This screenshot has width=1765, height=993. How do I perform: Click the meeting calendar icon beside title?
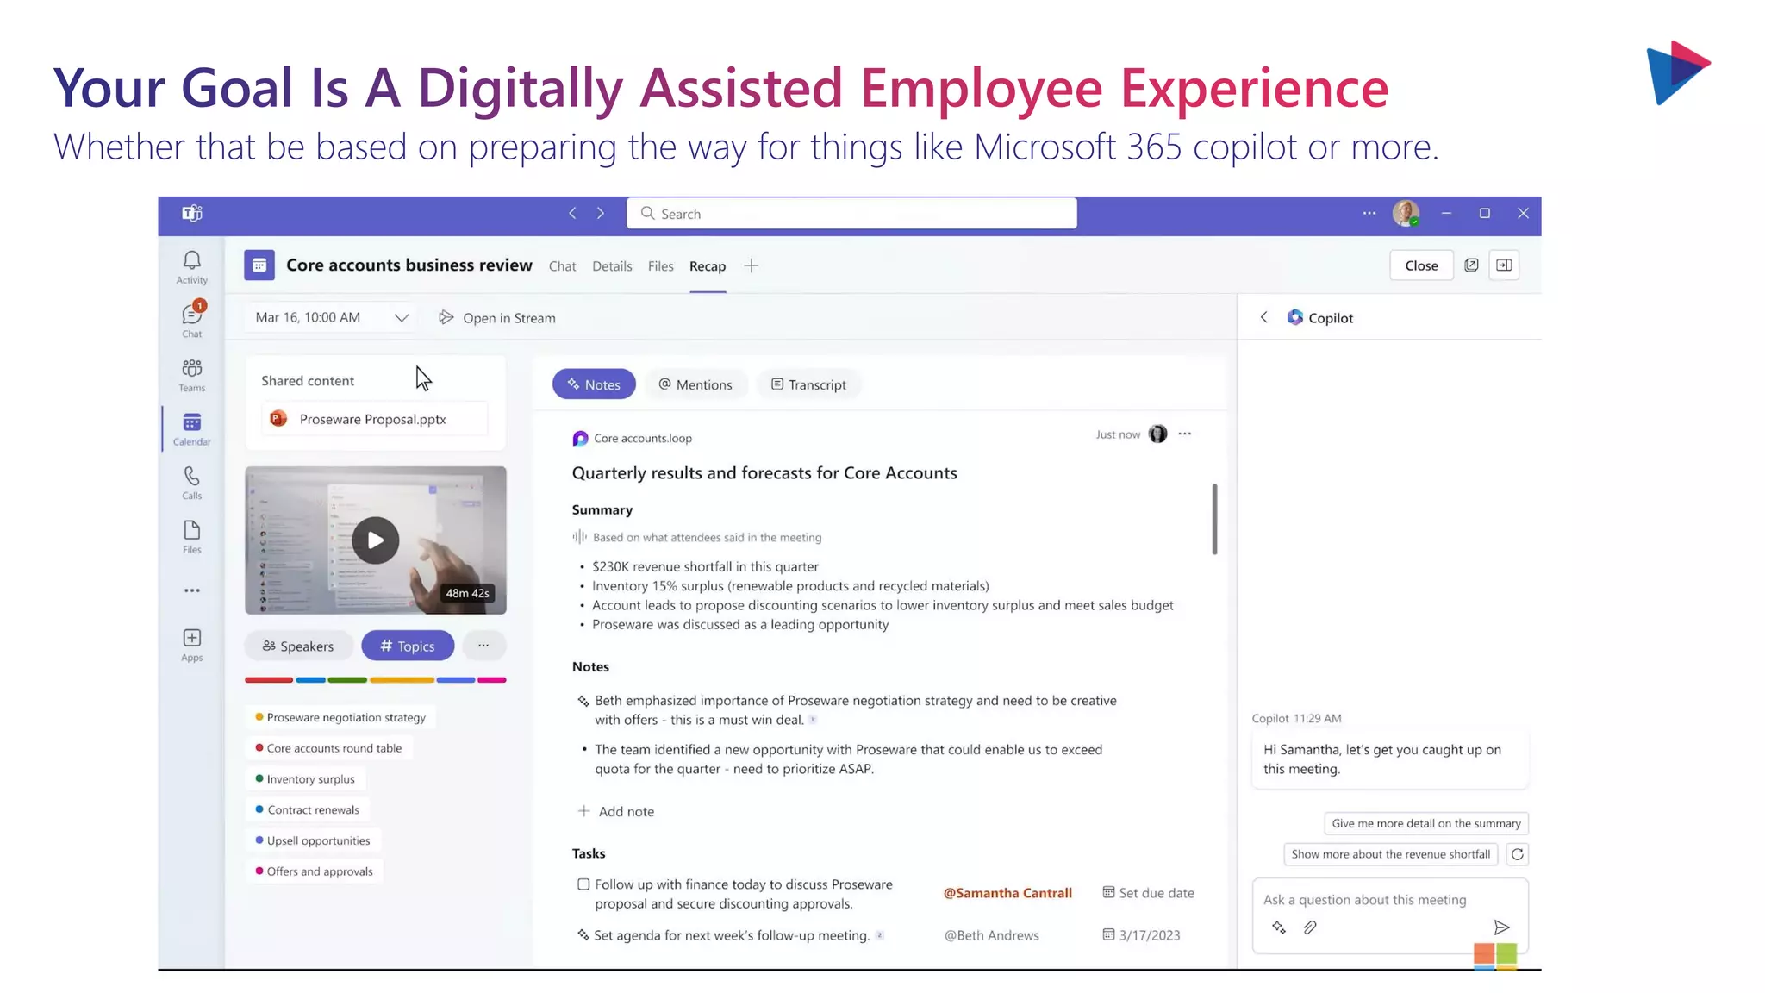pos(259,265)
